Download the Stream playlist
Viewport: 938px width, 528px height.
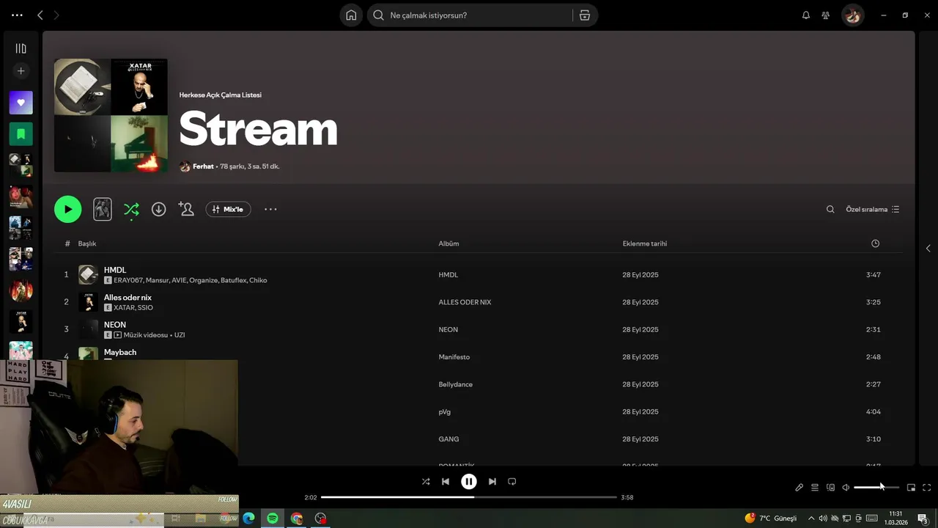[158, 209]
